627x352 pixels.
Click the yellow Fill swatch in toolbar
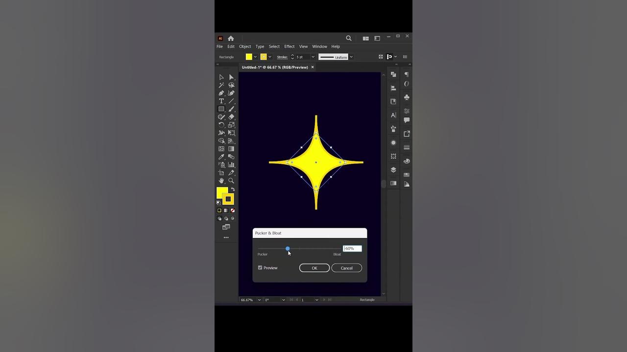(222, 193)
